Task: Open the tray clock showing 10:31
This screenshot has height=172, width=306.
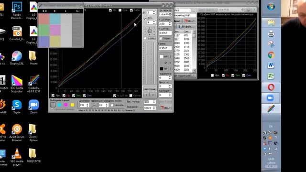Action: (x=271, y=162)
